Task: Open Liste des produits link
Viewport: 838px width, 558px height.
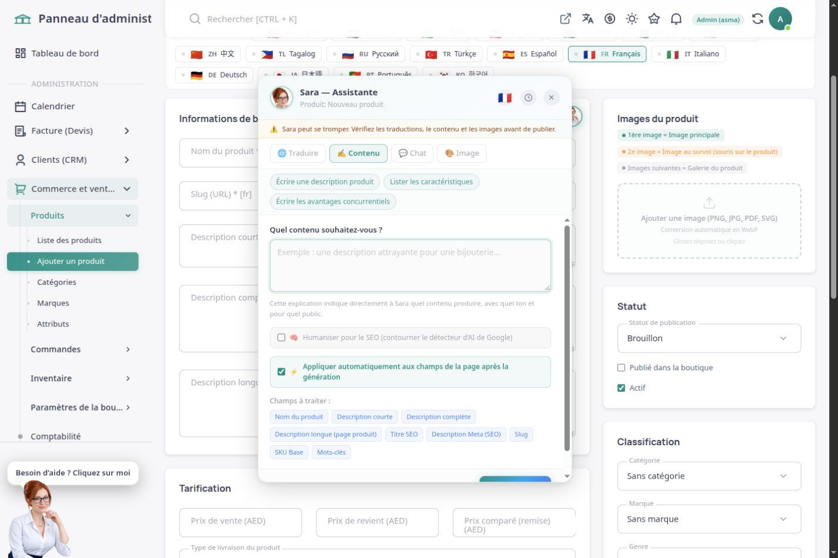Action: point(69,240)
